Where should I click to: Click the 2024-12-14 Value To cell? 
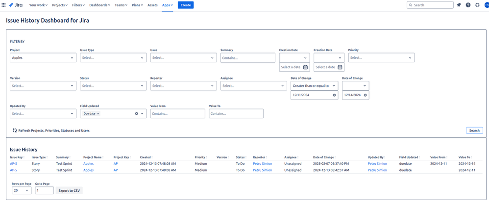click(x=467, y=164)
